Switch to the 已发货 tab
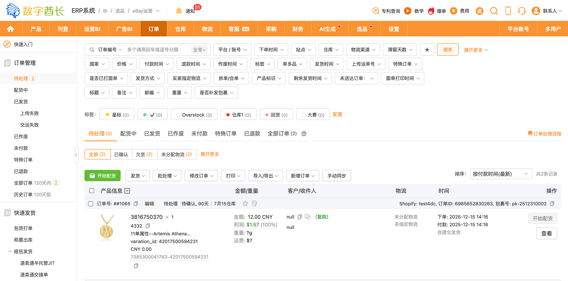This screenshot has height=281, width=568. 152,134
